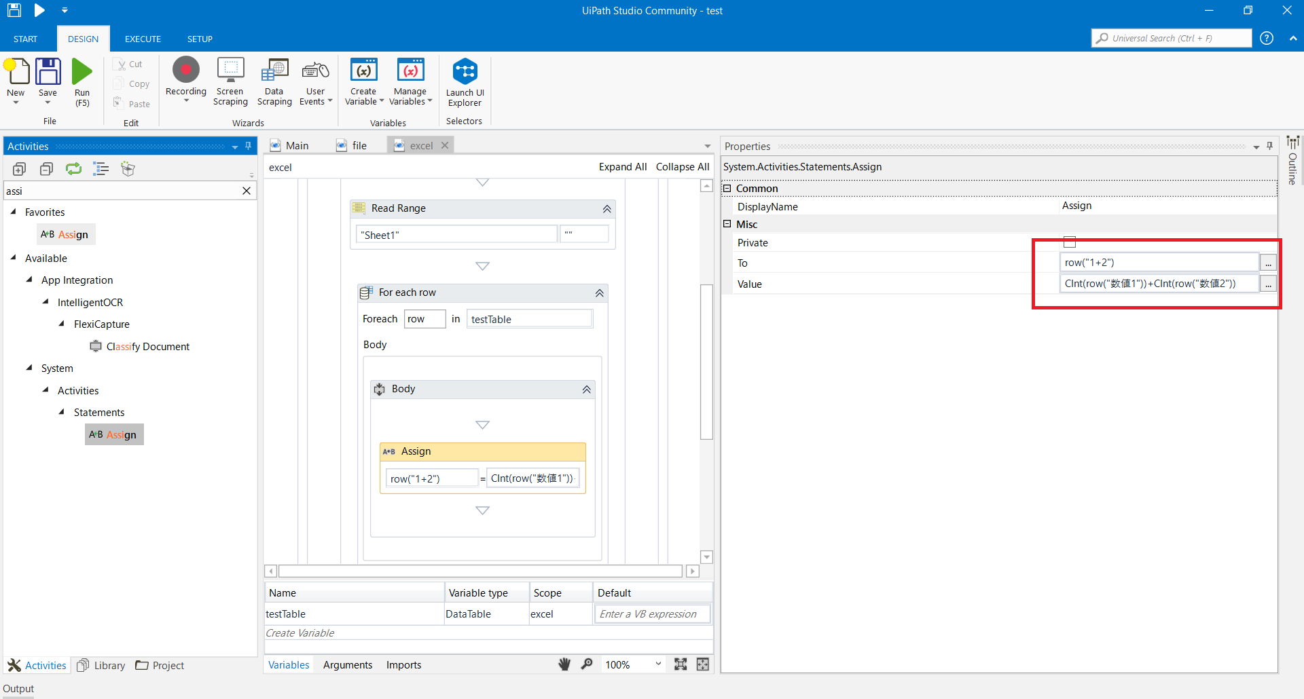Image resolution: width=1304 pixels, height=699 pixels.
Task: Collapse the Body sequence
Action: pos(587,390)
